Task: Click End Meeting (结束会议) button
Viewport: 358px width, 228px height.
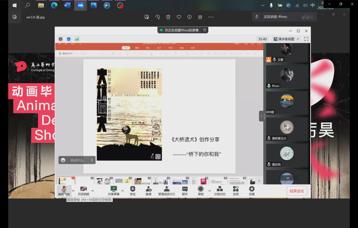Action: click(x=297, y=191)
